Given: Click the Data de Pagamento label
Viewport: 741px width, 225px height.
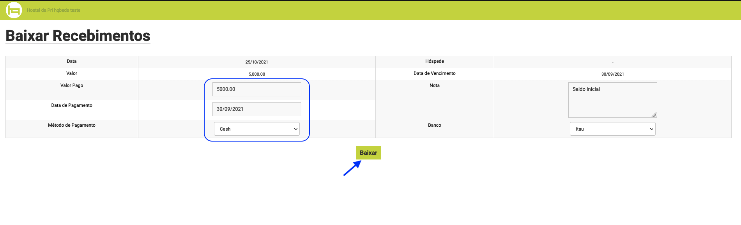Looking at the screenshot, I should (72, 105).
